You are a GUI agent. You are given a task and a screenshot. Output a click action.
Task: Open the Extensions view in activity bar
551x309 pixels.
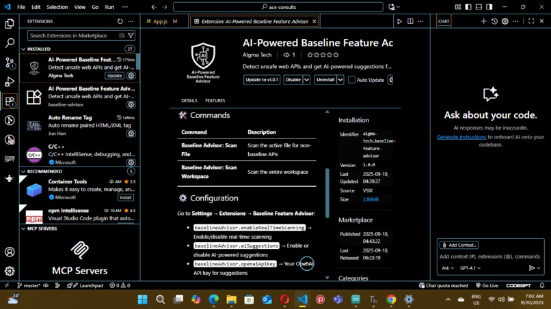[10, 102]
